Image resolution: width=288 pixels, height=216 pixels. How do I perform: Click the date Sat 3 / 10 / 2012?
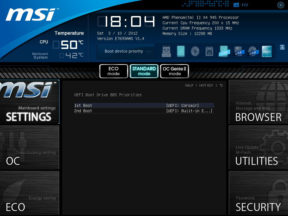click(117, 33)
